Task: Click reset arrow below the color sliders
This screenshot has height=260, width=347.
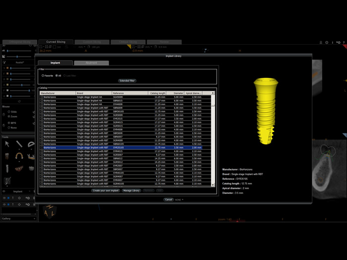Action: click(x=19, y=101)
